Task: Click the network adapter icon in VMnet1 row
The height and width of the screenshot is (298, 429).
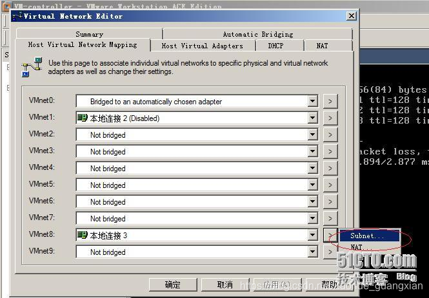Action: 83,118
